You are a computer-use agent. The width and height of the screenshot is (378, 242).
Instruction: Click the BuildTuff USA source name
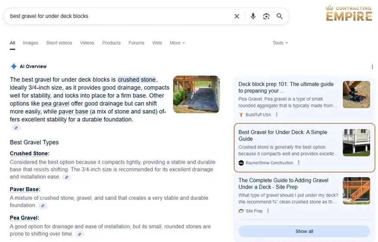258,115
